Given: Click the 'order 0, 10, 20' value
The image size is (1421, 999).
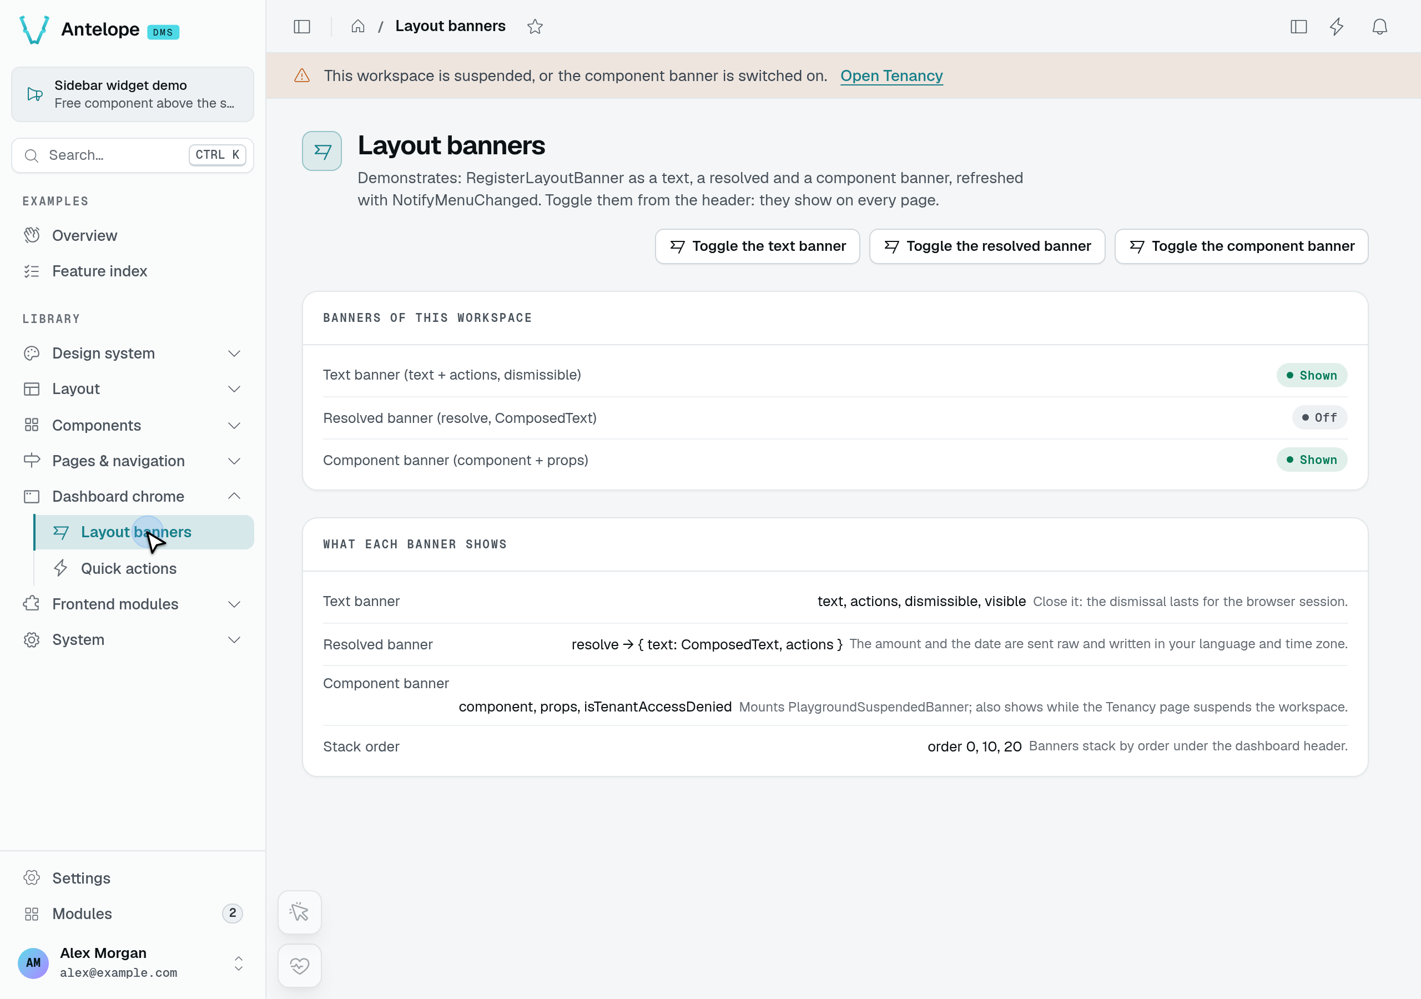Looking at the screenshot, I should click(x=974, y=746).
